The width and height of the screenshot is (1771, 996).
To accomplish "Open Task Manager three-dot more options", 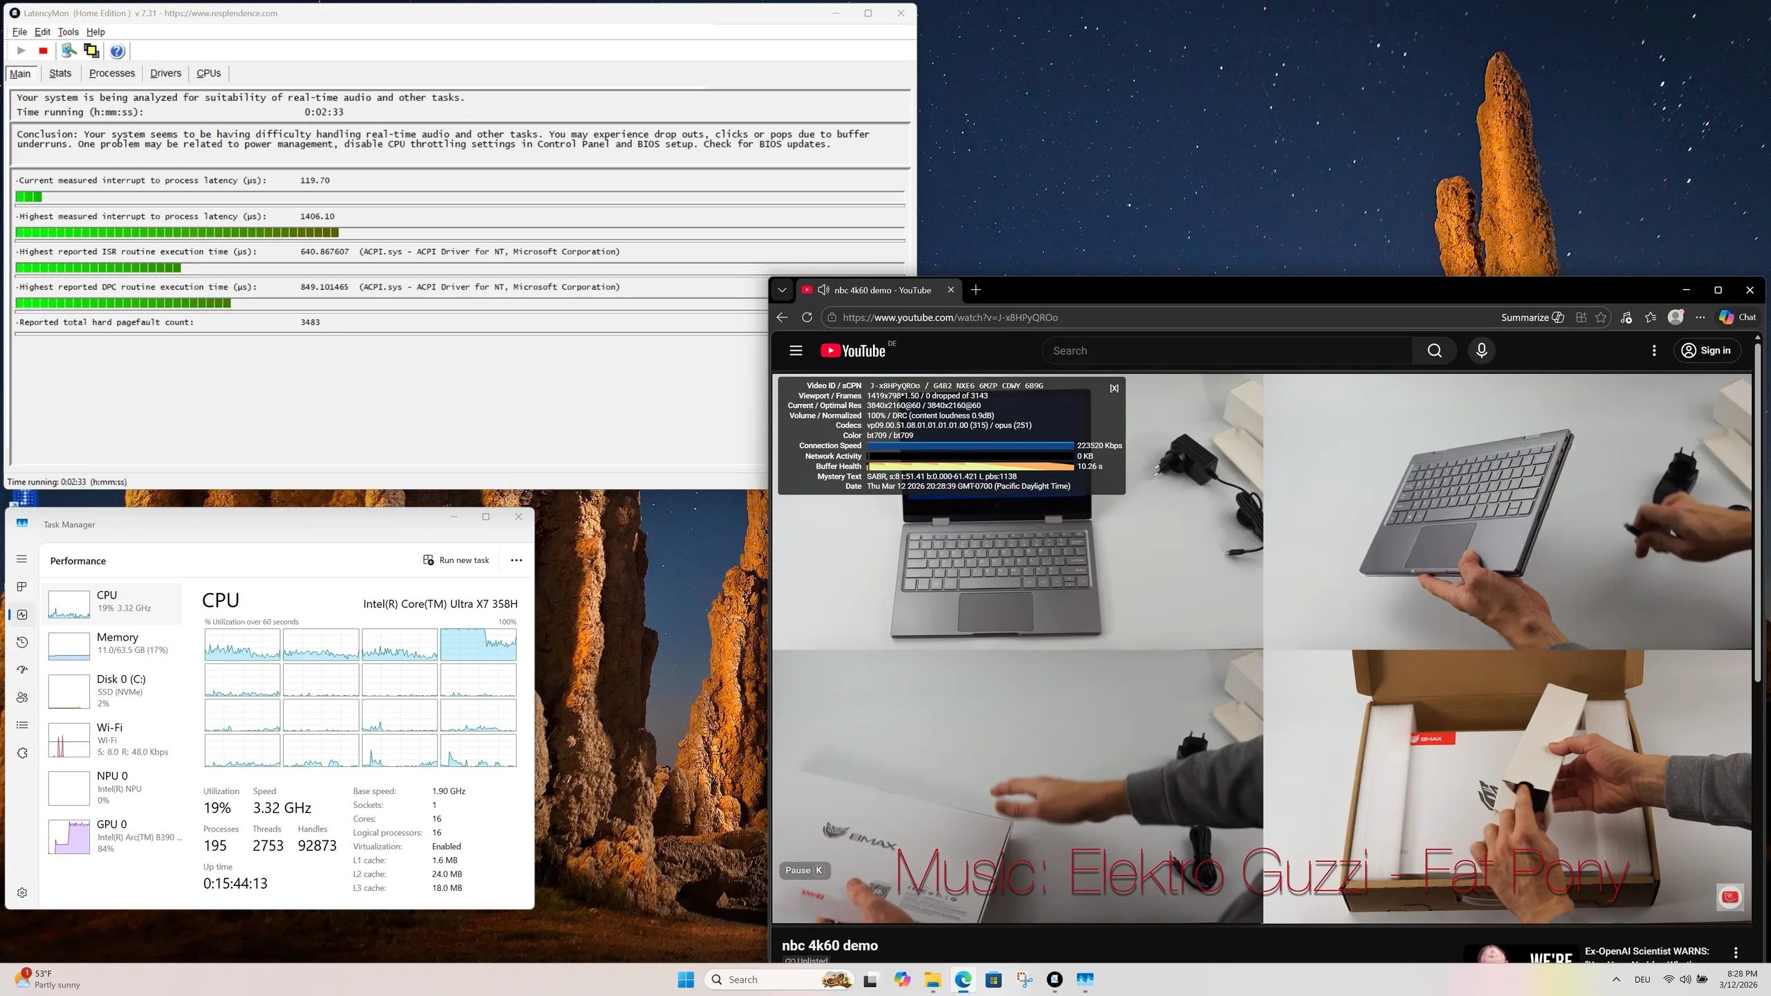I will [x=516, y=560].
